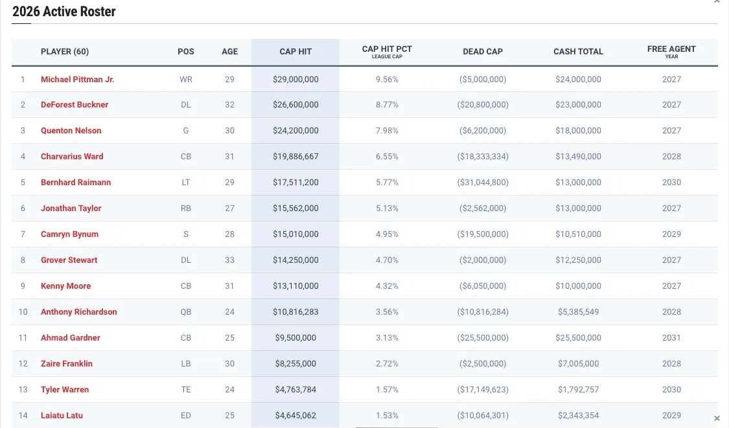Image resolution: width=729 pixels, height=428 pixels.
Task: Open Ahmad Gardner player page
Action: pyautogui.click(x=71, y=338)
